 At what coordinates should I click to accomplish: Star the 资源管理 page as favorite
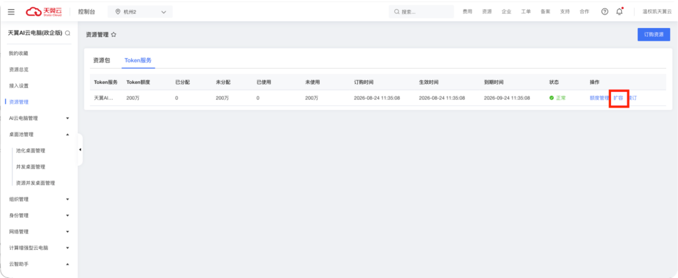(113, 35)
